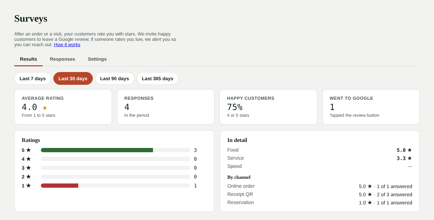434x220 pixels.
Task: Click the 4 star label in Ratings
Action: (26, 159)
